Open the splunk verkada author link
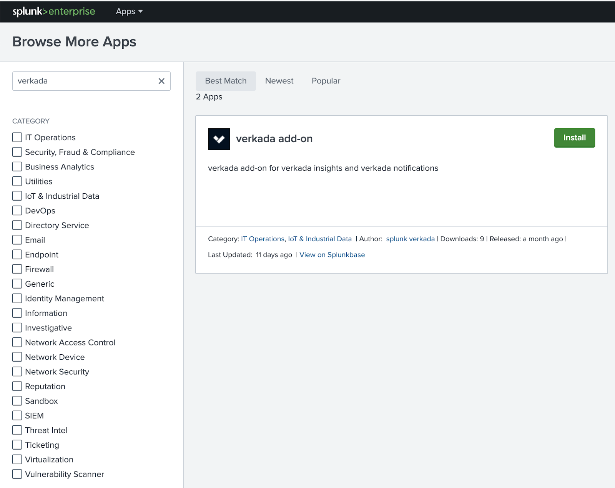Viewport: 615px width, 488px height. [x=410, y=239]
